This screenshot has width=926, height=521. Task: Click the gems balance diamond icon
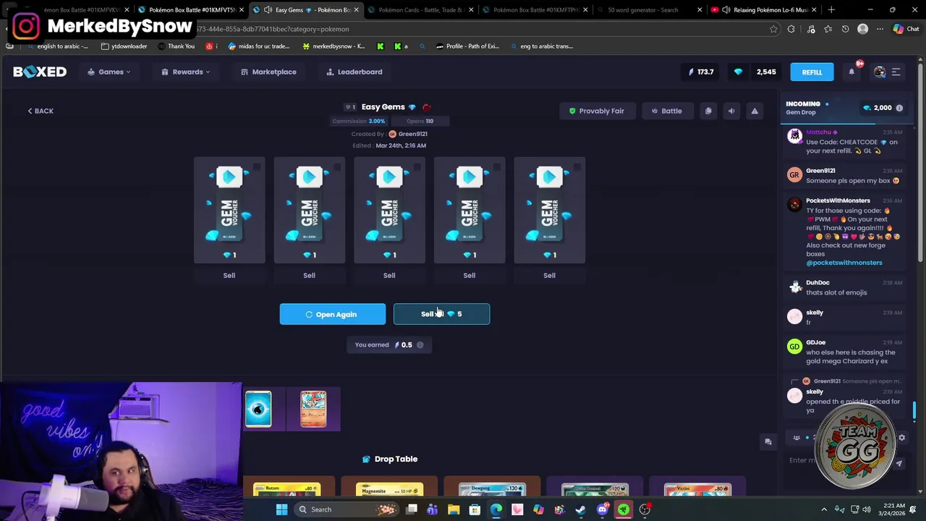pos(738,72)
